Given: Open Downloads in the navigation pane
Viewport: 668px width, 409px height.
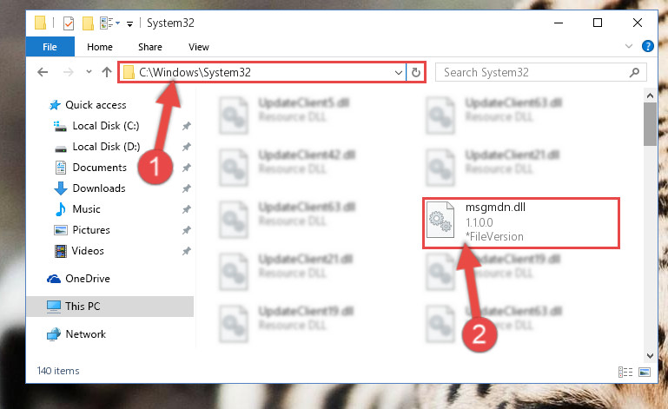Looking at the screenshot, I should (x=99, y=188).
